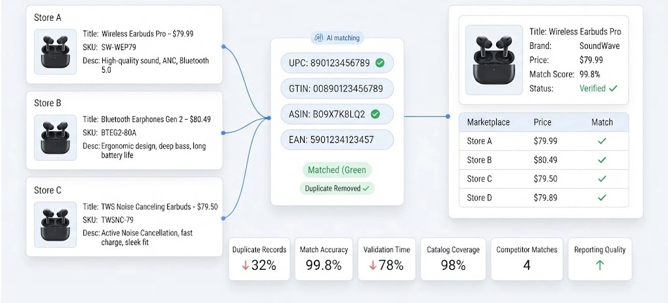Click the Store D row match checkmark
Image resolution: width=668 pixels, height=303 pixels.
(x=602, y=198)
